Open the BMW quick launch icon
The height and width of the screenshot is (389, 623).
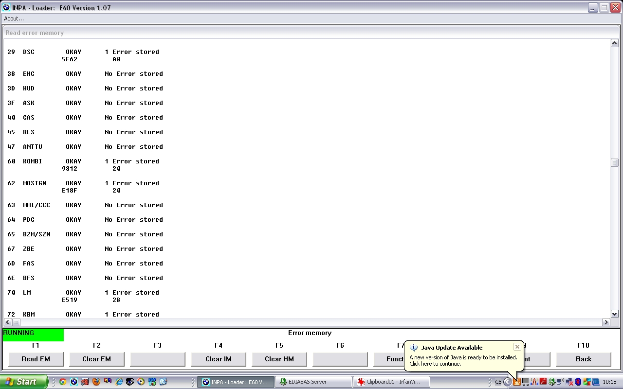[74, 382]
